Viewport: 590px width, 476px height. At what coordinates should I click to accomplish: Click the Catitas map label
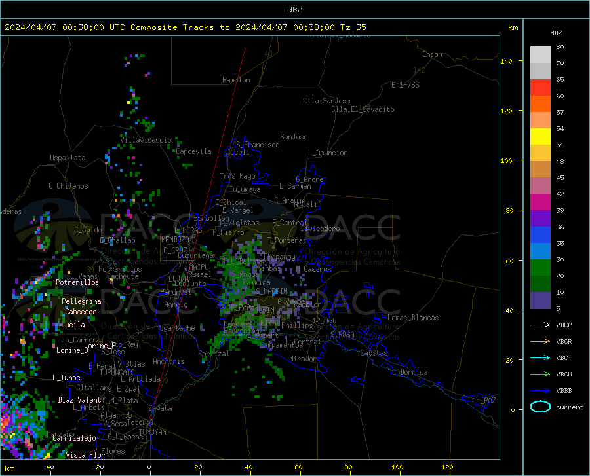pos(374,353)
